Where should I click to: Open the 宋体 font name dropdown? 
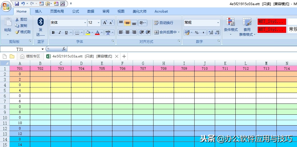point(85,23)
